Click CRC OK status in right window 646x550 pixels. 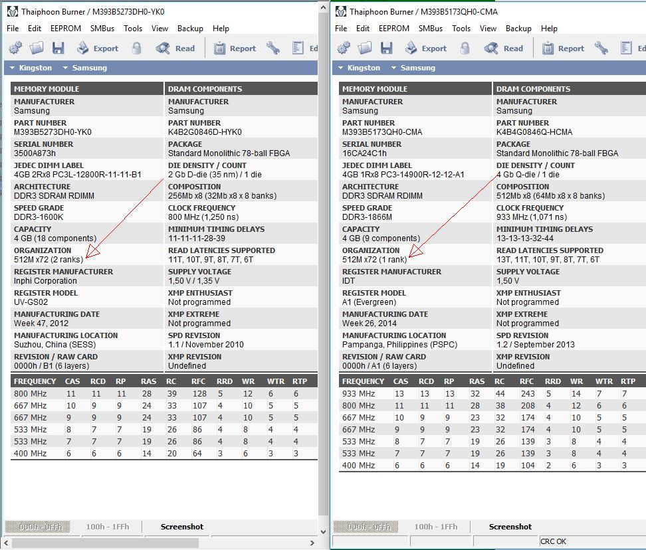(553, 541)
